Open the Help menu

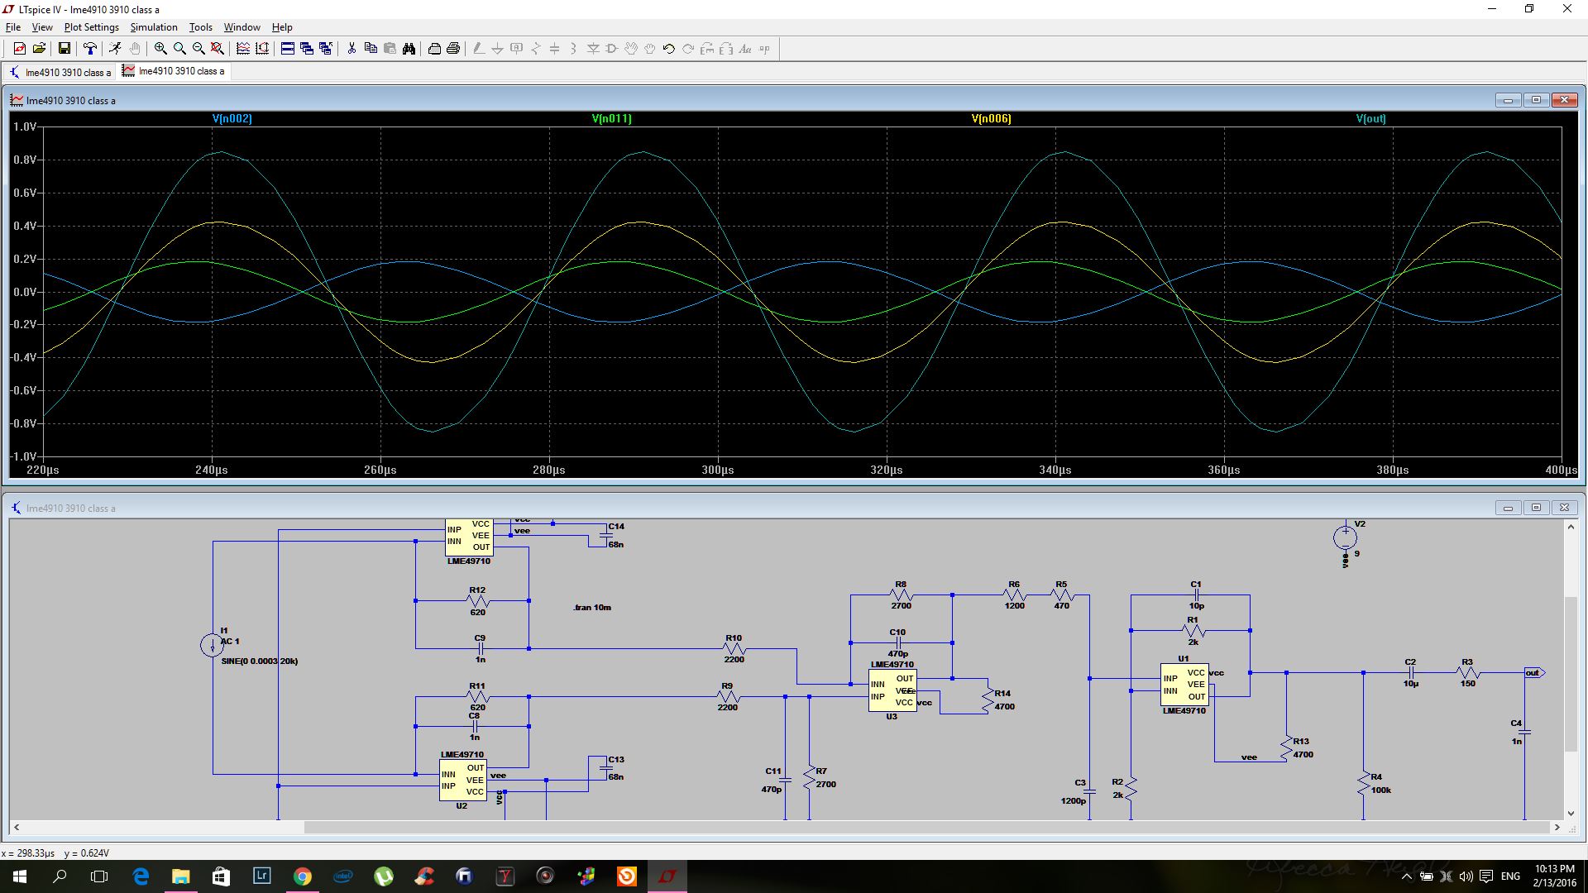[282, 27]
